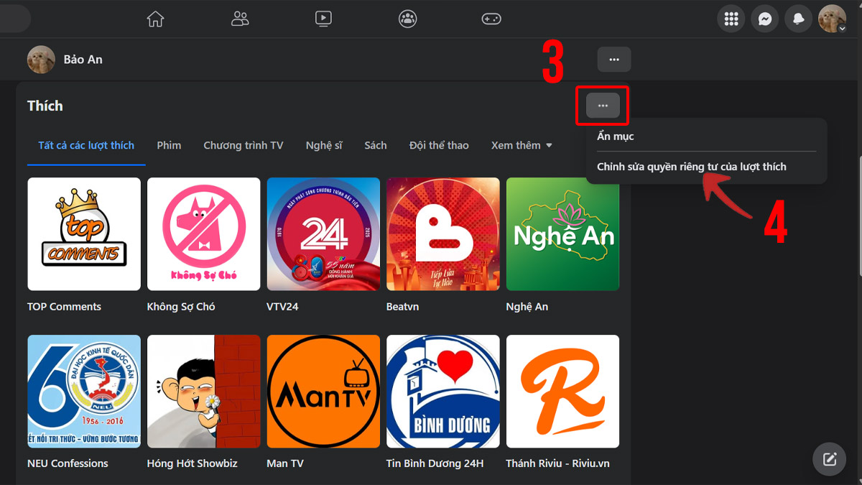Click the Nghệ An name link
Image resolution: width=862 pixels, height=485 pixels.
click(x=527, y=307)
